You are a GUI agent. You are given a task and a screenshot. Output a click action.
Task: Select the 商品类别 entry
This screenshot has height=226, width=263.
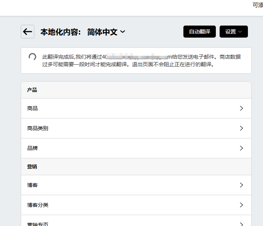[x=38, y=128]
